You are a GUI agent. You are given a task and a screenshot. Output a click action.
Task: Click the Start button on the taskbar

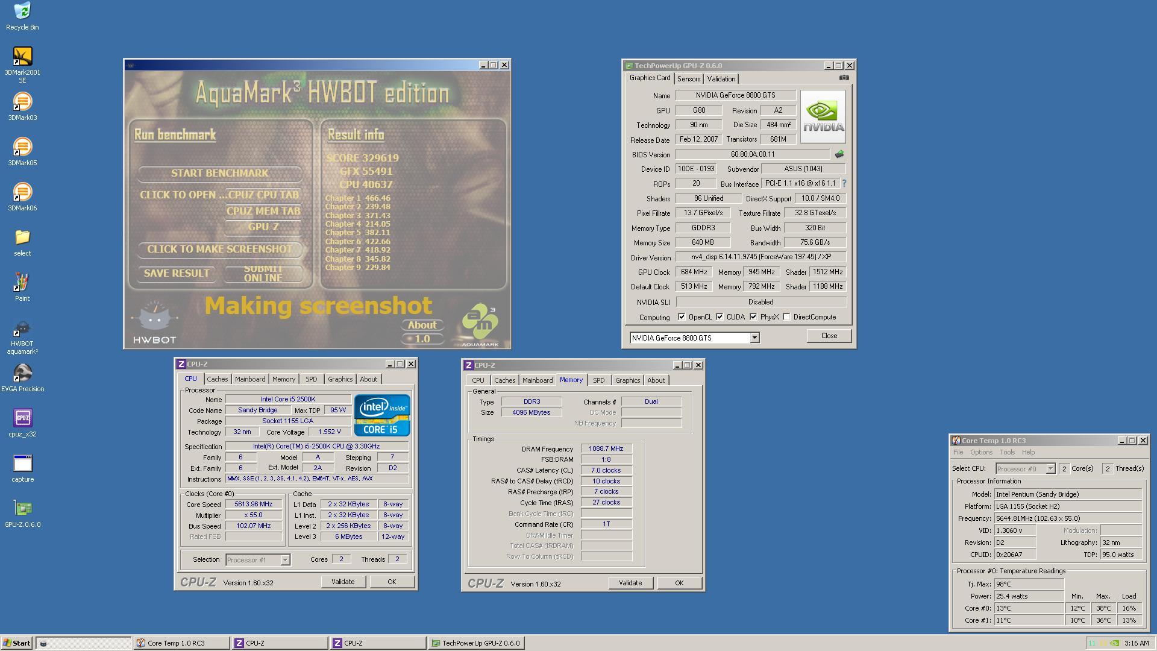click(17, 643)
